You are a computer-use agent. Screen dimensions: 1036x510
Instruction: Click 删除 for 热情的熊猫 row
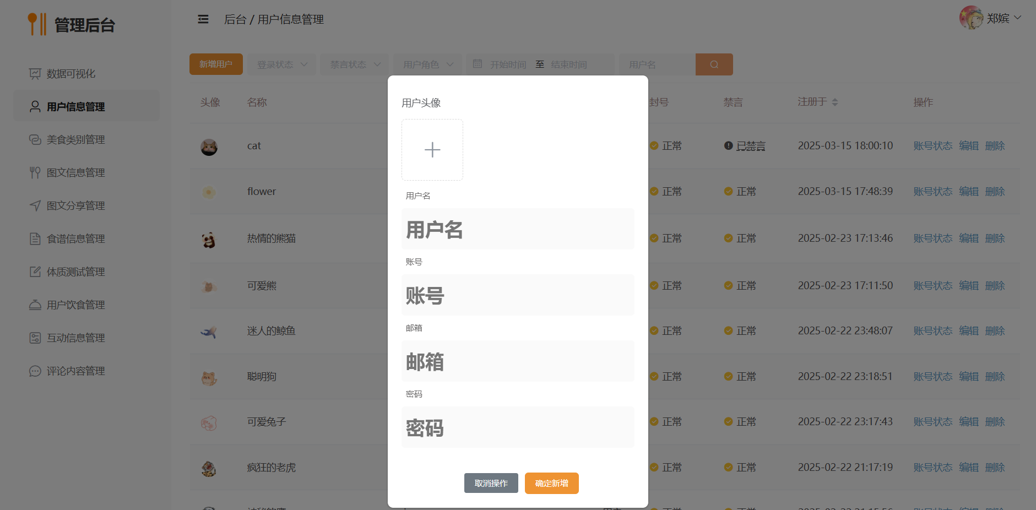pyautogui.click(x=995, y=238)
